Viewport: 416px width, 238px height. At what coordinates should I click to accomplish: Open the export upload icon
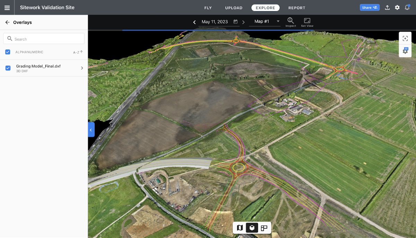[387, 8]
